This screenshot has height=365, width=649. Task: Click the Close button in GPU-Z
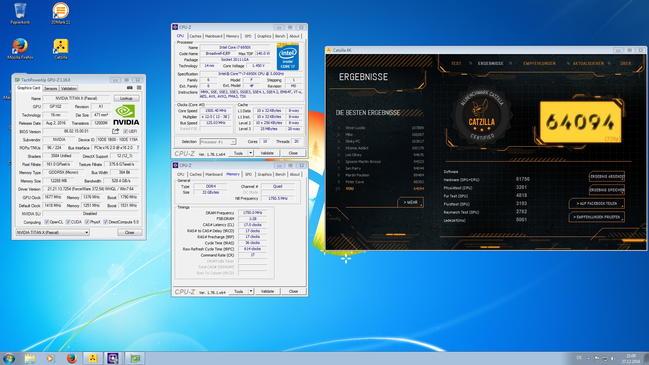coord(129,233)
